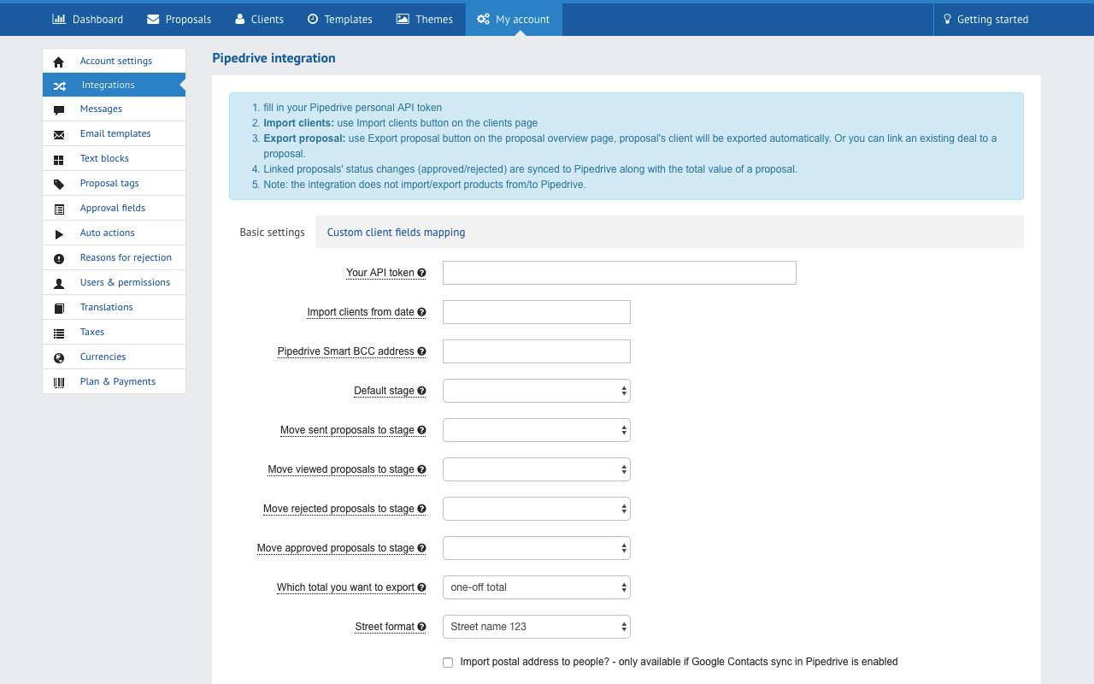1094x684 pixels.
Task: Click the Taxes list icon
Action: (59, 333)
